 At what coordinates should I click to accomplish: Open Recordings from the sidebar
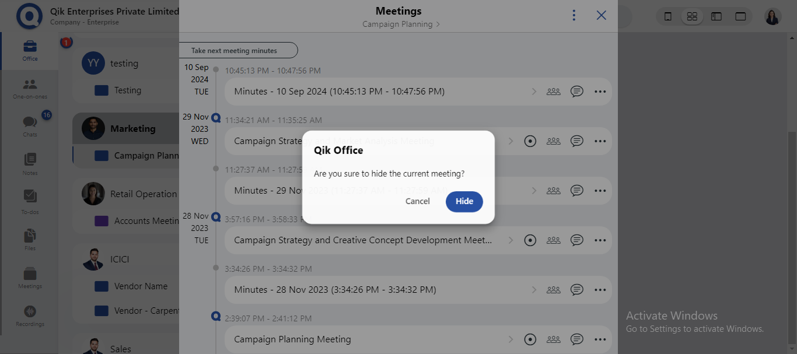pyautogui.click(x=30, y=316)
